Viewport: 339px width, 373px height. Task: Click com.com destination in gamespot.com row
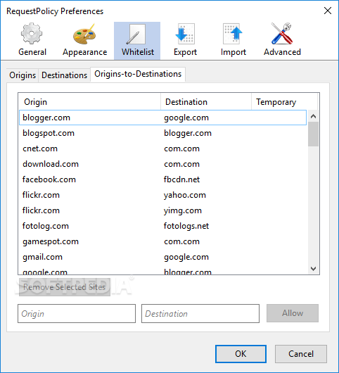pyautogui.click(x=181, y=241)
